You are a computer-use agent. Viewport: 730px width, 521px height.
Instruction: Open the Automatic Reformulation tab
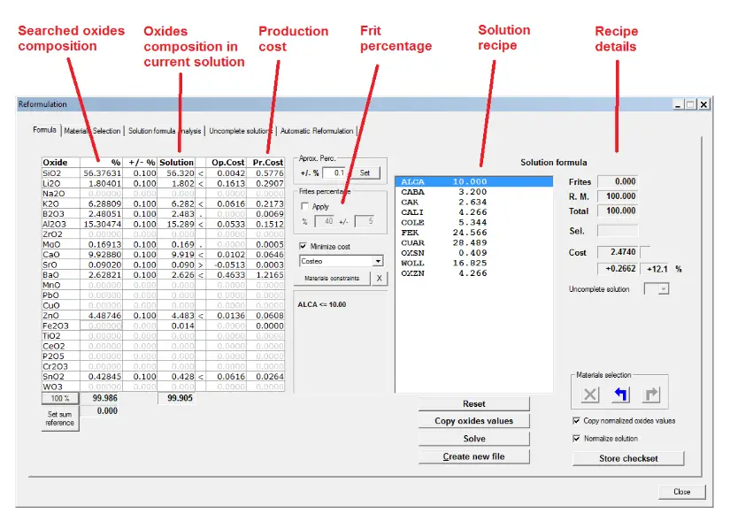tap(317, 131)
